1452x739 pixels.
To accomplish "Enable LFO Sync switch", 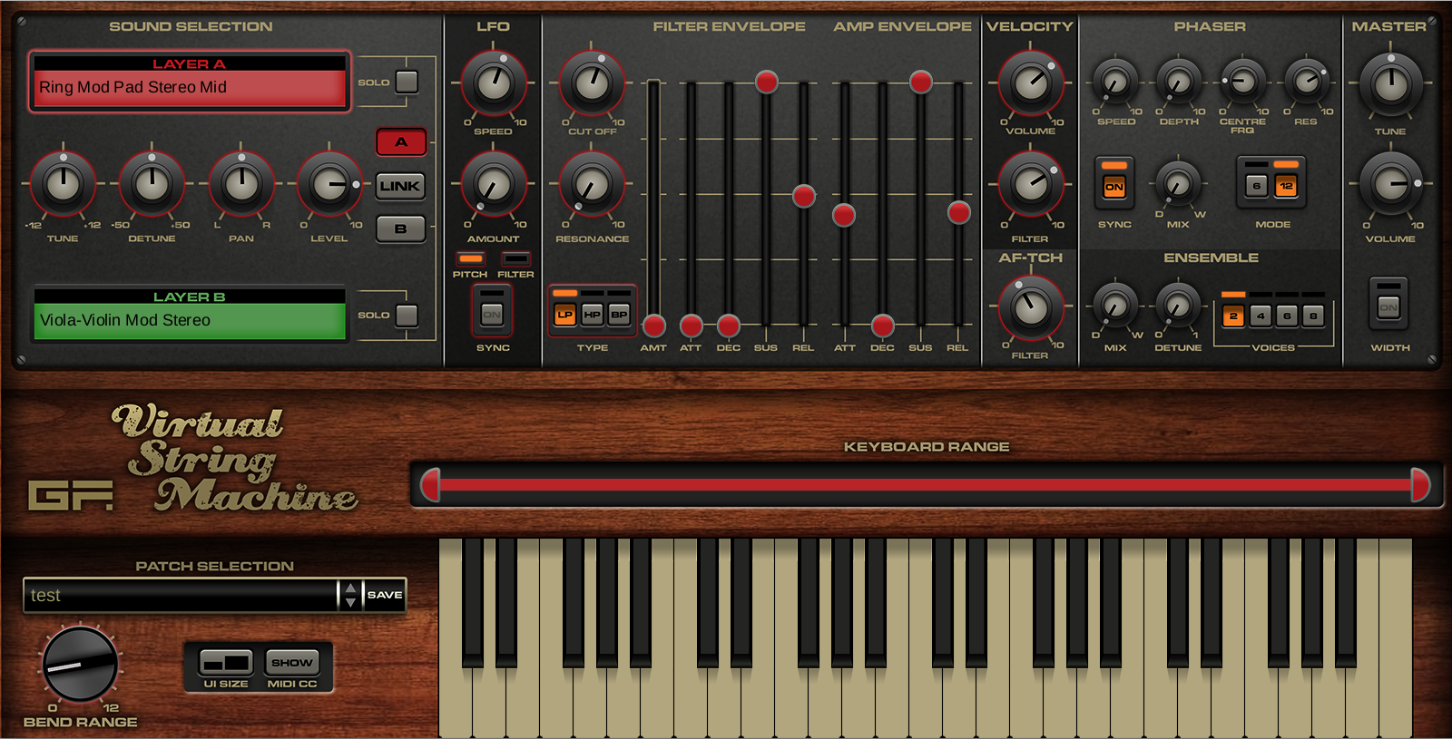I will (x=492, y=314).
